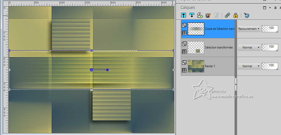
Task: Click layer type icon of Raster 1 layer
Action: click(184, 62)
